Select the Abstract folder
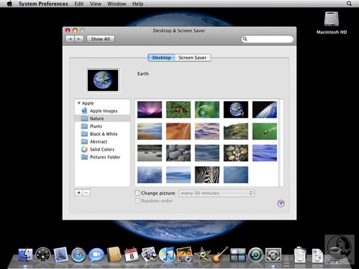This screenshot has width=359, height=269. [x=102, y=142]
